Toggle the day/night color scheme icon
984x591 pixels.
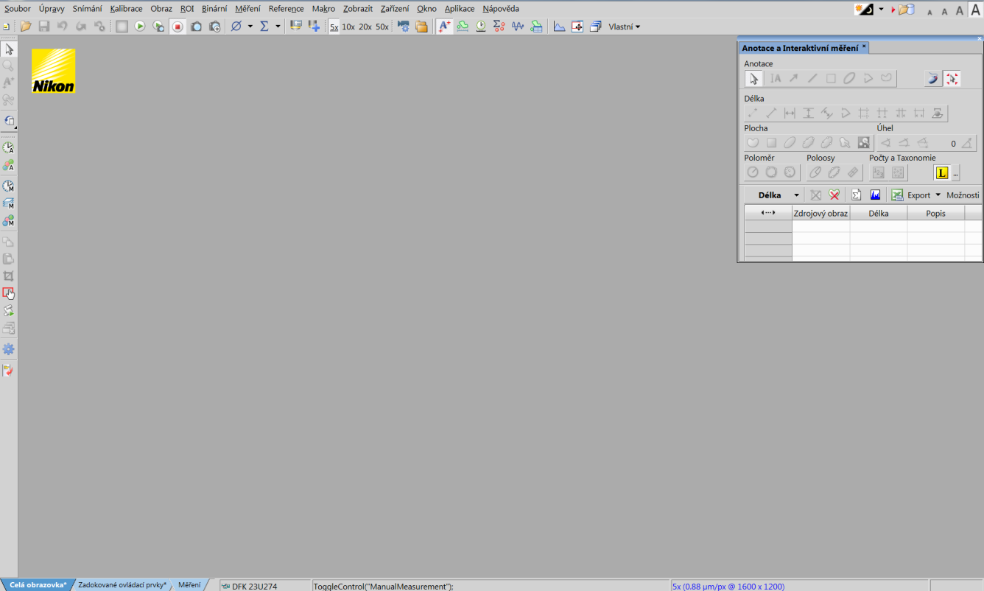pyautogui.click(x=864, y=10)
